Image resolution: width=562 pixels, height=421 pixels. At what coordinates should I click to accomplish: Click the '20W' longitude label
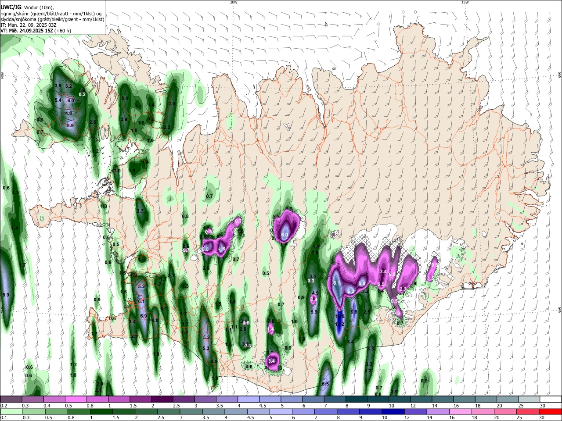(234, 2)
